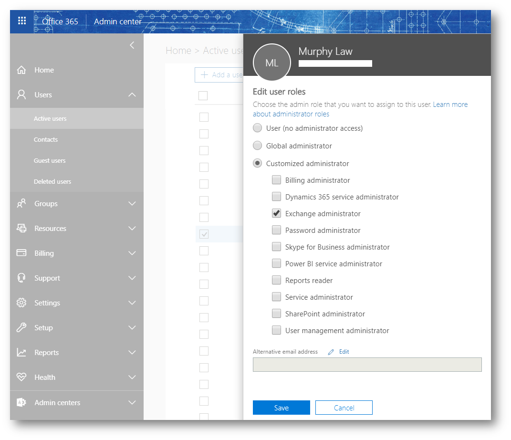Open Deleted users under Users
This screenshot has height=440, width=511.
click(x=77, y=181)
